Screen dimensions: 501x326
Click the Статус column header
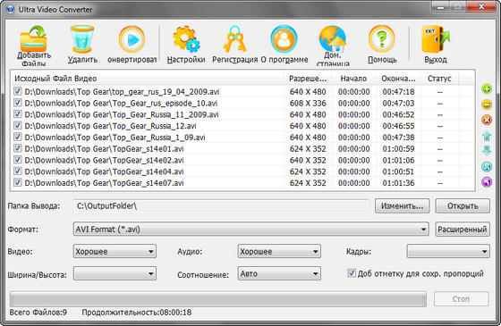coord(439,79)
